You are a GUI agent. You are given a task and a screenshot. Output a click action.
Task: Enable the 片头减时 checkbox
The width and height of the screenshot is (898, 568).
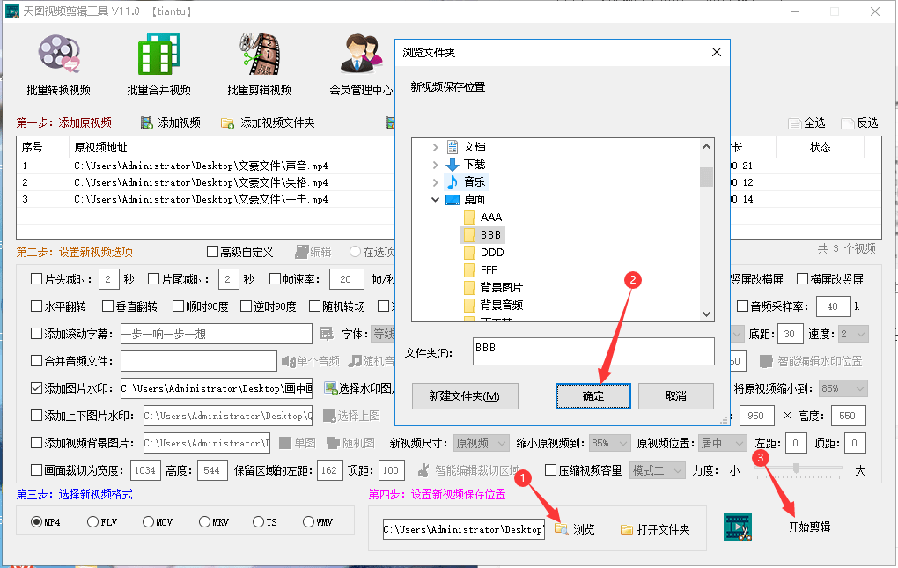pyautogui.click(x=37, y=279)
